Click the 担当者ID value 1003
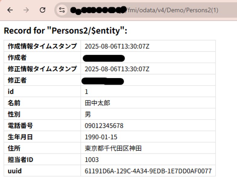 click(x=92, y=160)
